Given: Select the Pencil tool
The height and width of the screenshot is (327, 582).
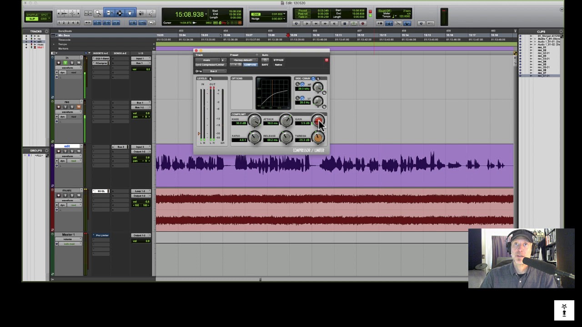Looking at the screenshot, I should click(x=151, y=13).
